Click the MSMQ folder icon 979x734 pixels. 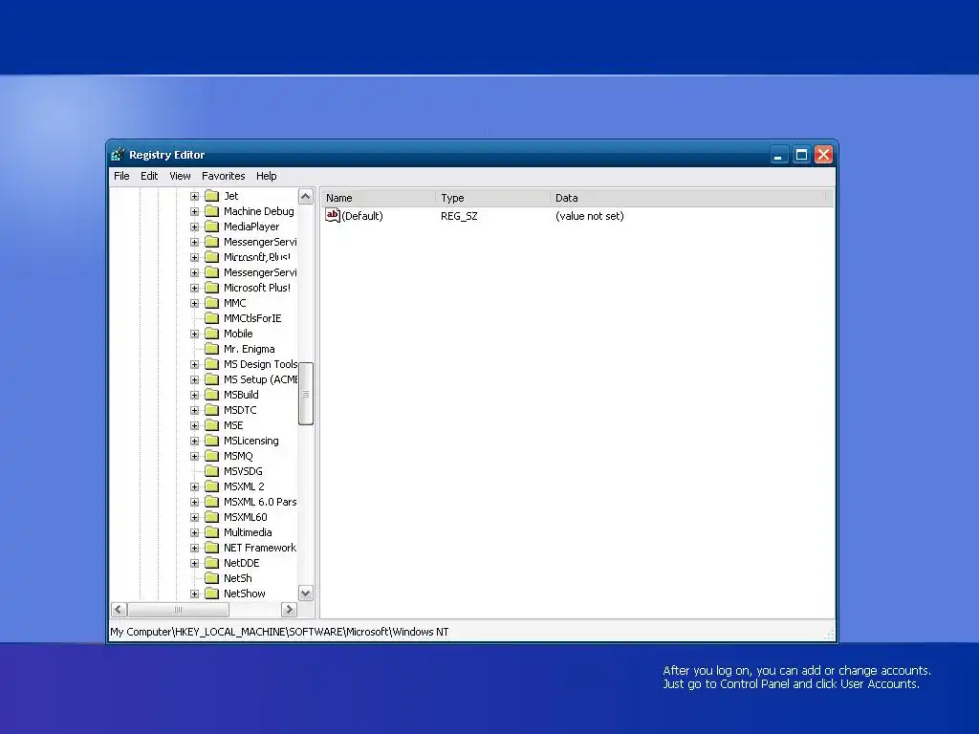point(212,456)
